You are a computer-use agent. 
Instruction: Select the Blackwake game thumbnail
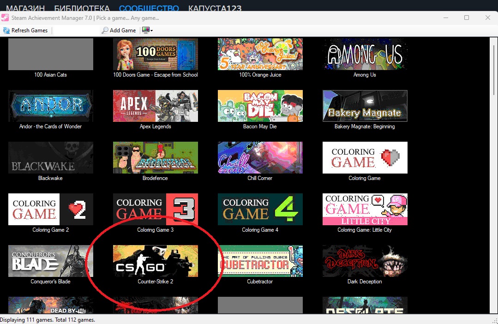[51, 157]
